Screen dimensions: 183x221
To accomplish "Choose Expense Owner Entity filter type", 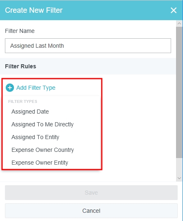I will [x=40, y=163].
